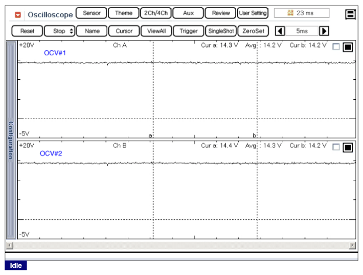Open the 5ms time base selector
The height and width of the screenshot is (275, 363).
point(302,31)
